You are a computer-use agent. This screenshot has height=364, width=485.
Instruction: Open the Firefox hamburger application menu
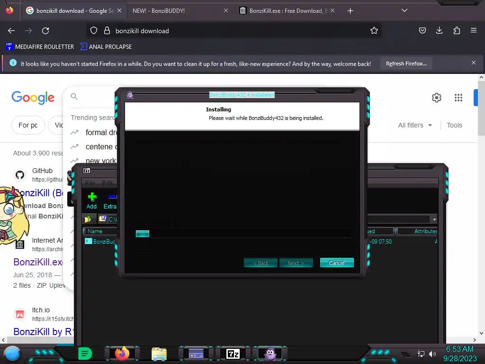pyautogui.click(x=474, y=30)
